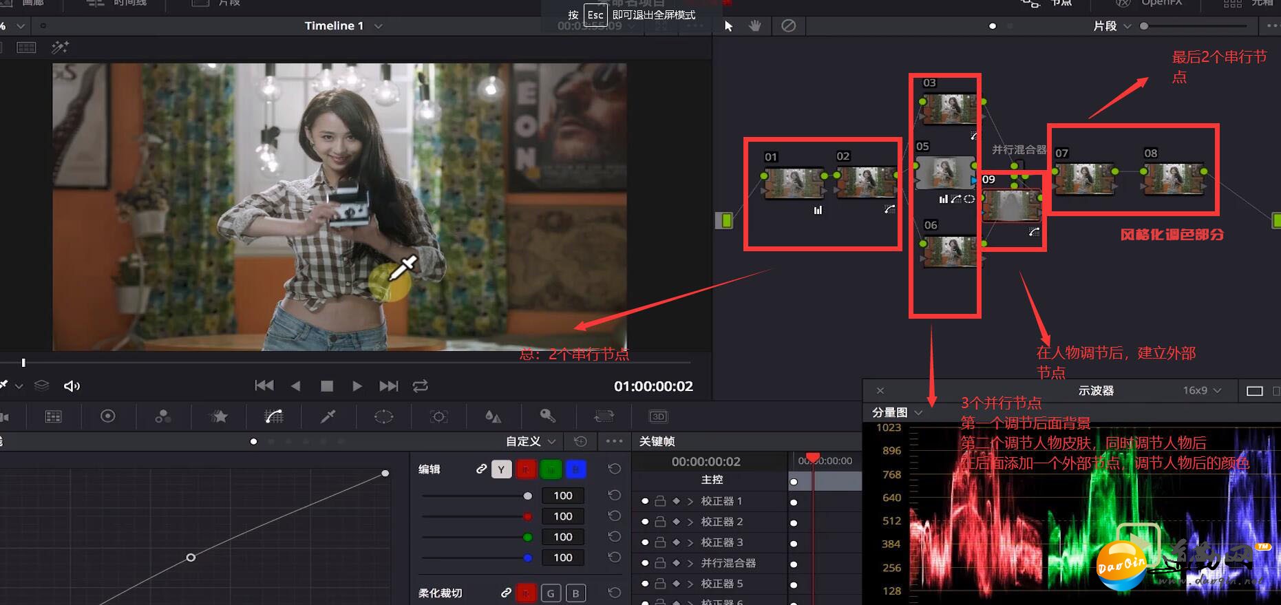The width and height of the screenshot is (1281, 605).
Task: Select the node editor pointer tool
Action: [x=729, y=26]
